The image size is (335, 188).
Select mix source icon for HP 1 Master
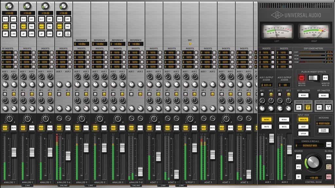click(308, 107)
